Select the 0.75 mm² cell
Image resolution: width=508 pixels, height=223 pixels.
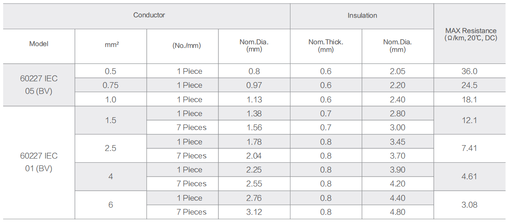[111, 85]
